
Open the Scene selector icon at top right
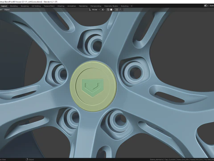point(206,6)
